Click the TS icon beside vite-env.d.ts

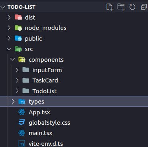click(x=22, y=144)
